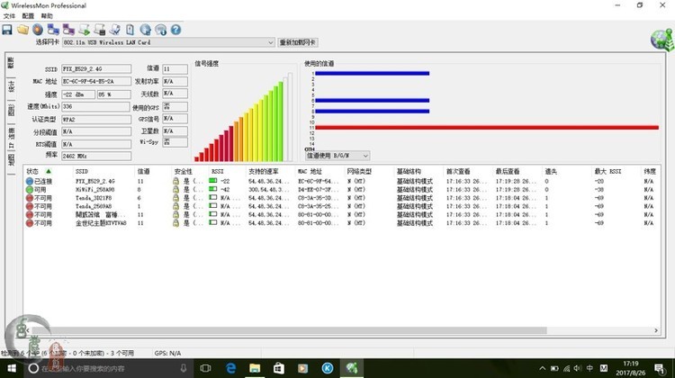Click the printer icon with green arrow
This screenshot has height=378, width=675.
pyautogui.click(x=84, y=30)
